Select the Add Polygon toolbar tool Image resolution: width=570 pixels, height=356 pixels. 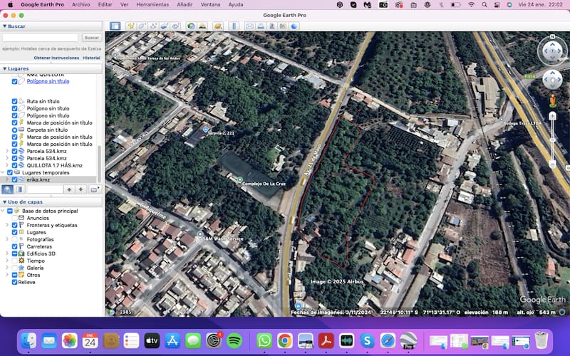142,26
